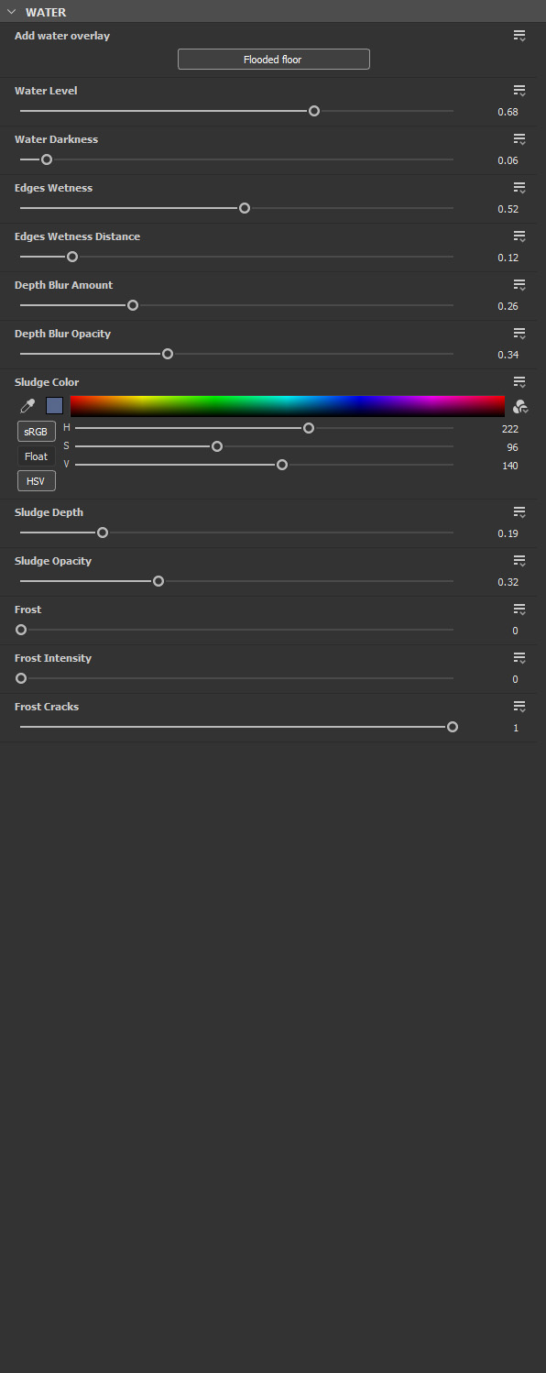Pick sludge color with the eyedropper tool

click(27, 406)
